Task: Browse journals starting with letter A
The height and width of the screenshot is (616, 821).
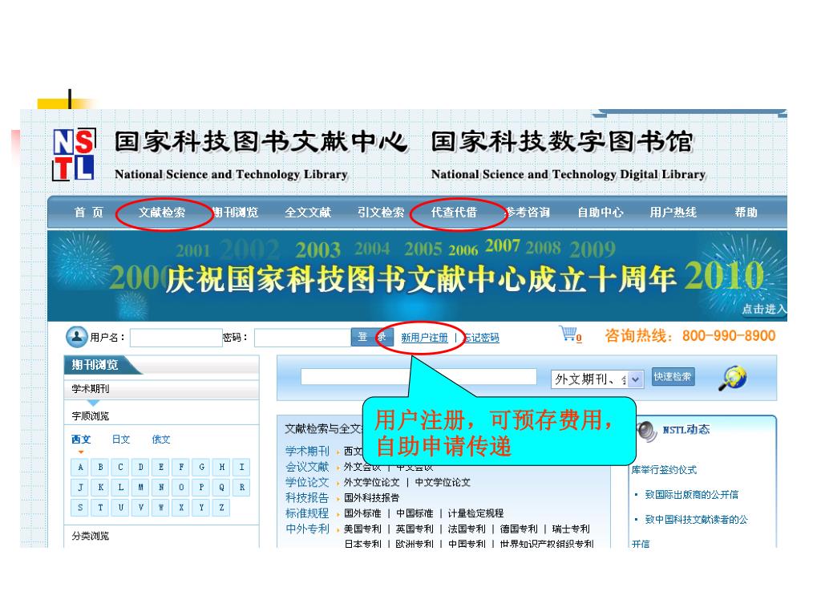Action: (80, 467)
